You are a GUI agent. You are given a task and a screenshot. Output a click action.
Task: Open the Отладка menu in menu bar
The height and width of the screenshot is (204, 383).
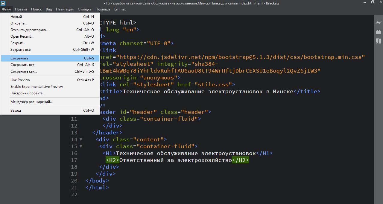click(x=84, y=9)
